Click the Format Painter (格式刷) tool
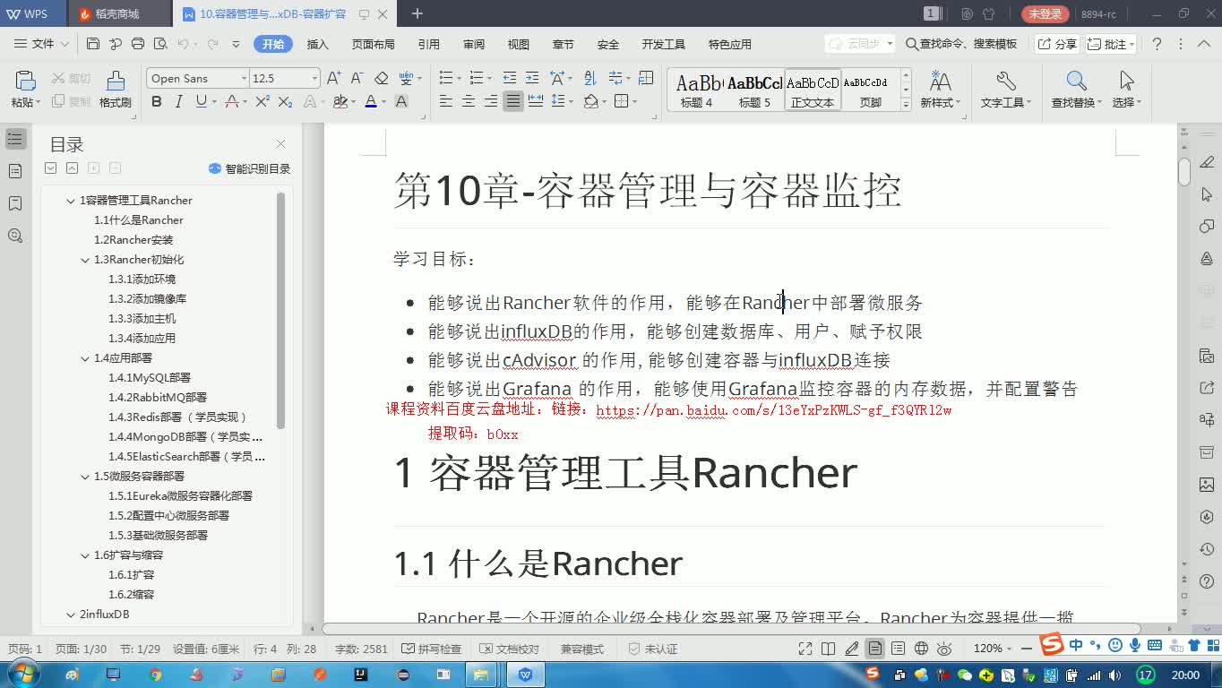This screenshot has width=1222, height=688. click(x=116, y=90)
